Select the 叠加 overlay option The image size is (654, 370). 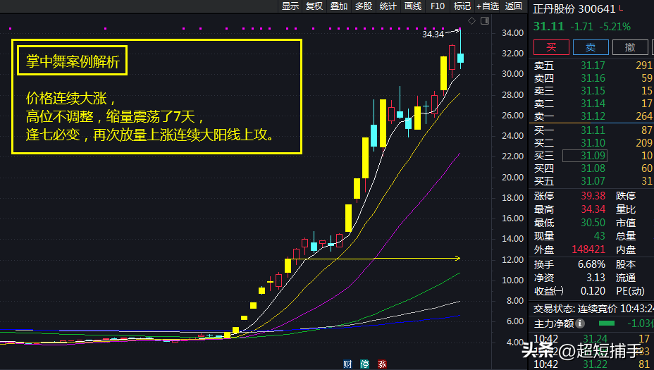coord(339,6)
